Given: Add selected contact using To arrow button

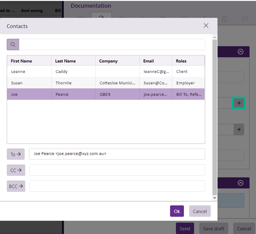Looking at the screenshot, I should click(x=16, y=154).
